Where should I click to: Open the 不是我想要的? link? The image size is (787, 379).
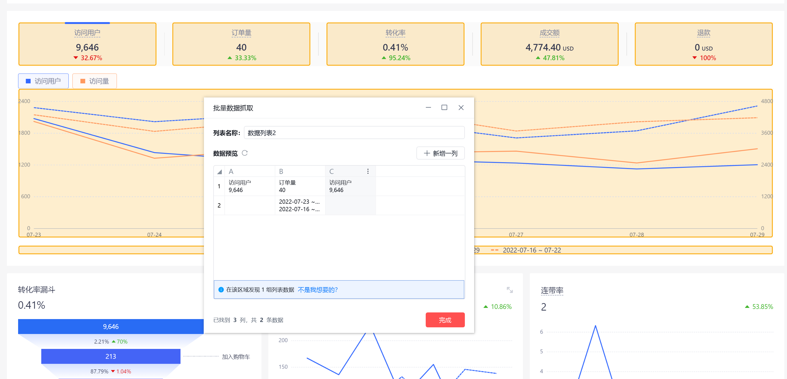pos(317,290)
